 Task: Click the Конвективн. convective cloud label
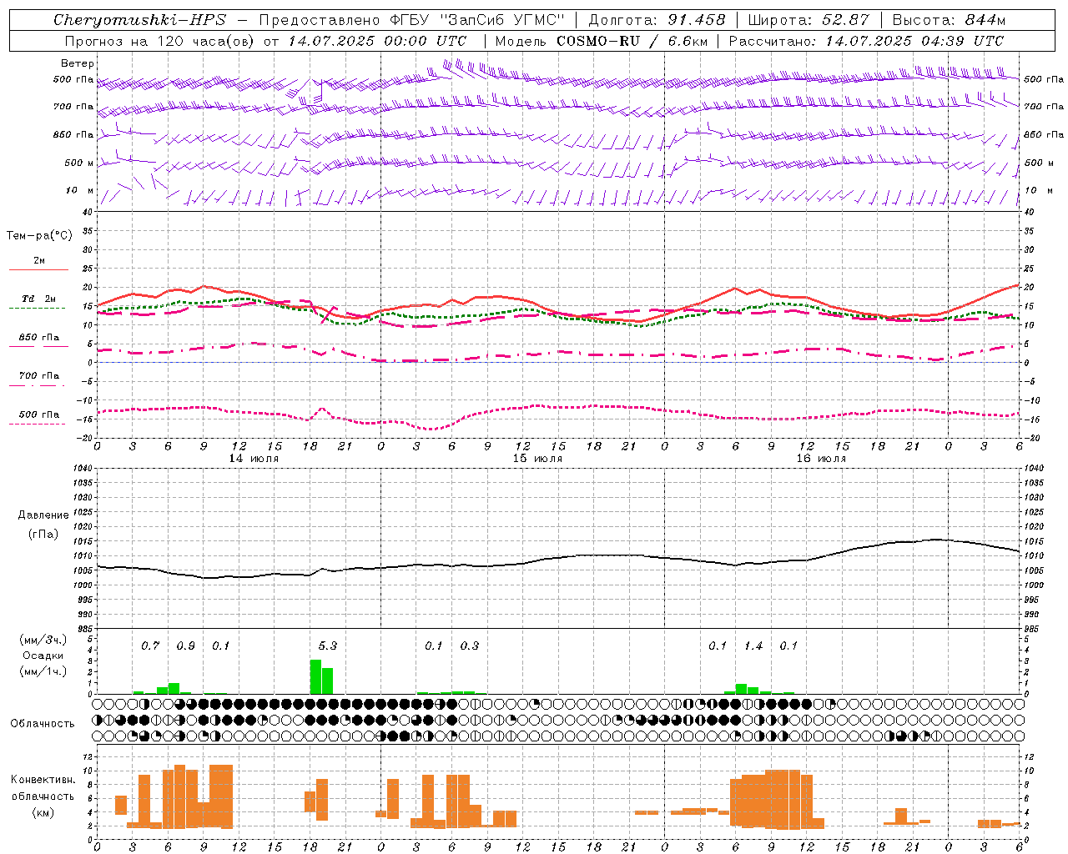coord(43,780)
